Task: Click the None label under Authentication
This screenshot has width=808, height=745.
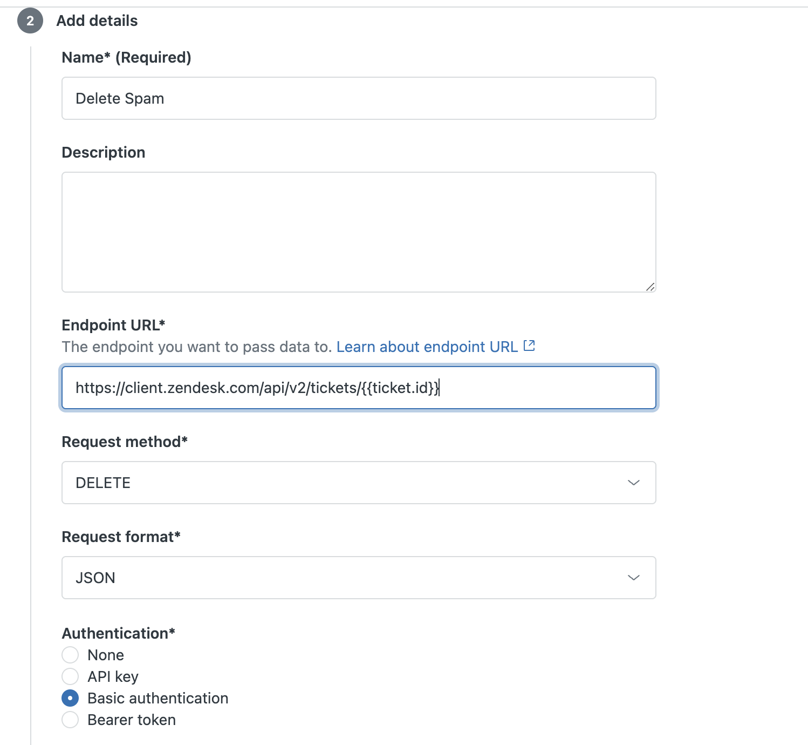Action: (x=106, y=655)
